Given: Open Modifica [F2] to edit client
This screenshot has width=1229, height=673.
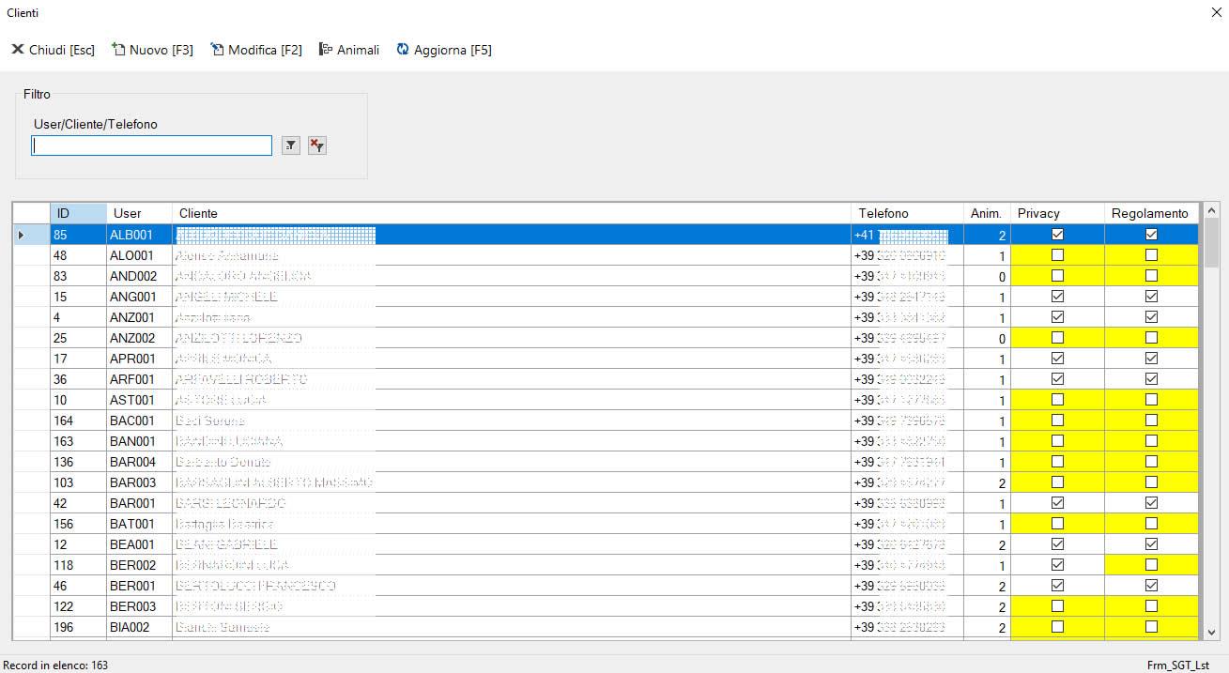Looking at the screenshot, I should click(x=256, y=50).
